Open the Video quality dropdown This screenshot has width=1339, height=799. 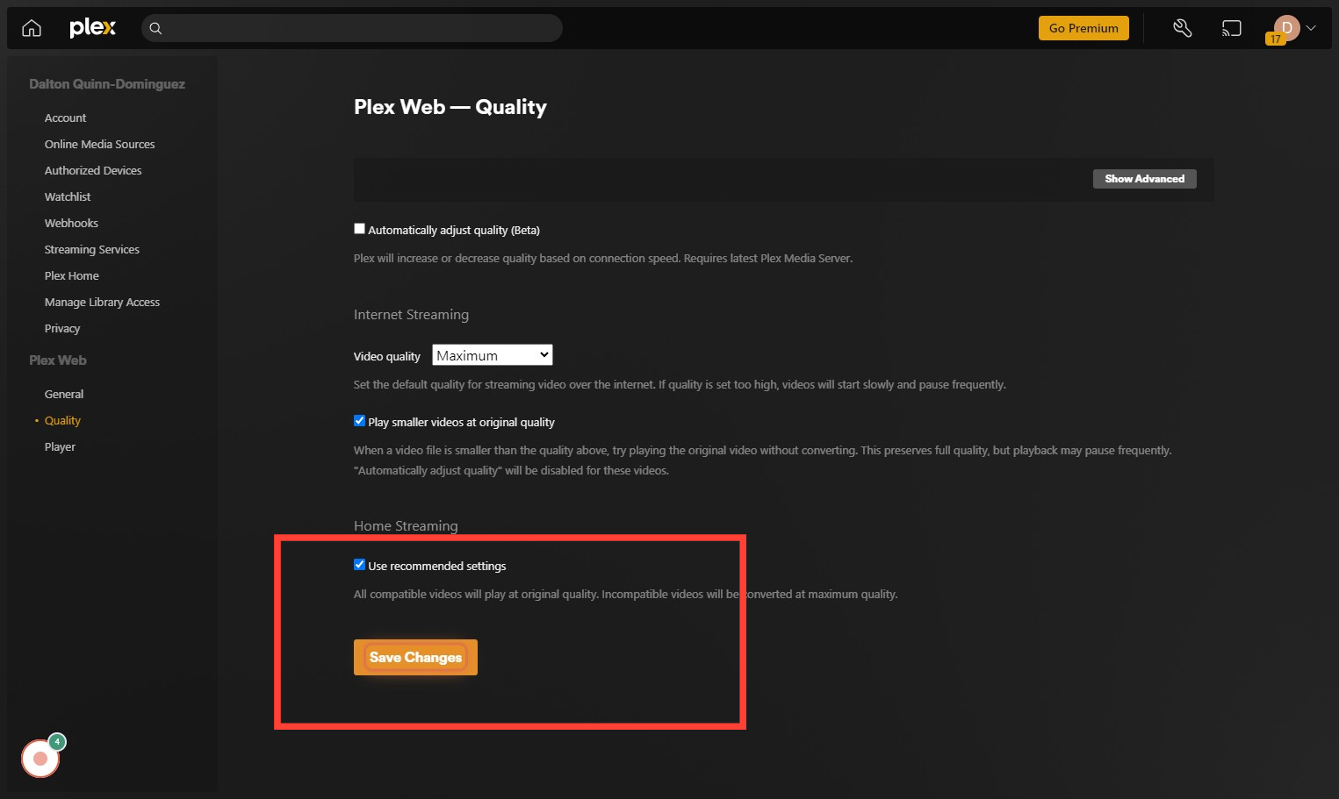click(492, 355)
